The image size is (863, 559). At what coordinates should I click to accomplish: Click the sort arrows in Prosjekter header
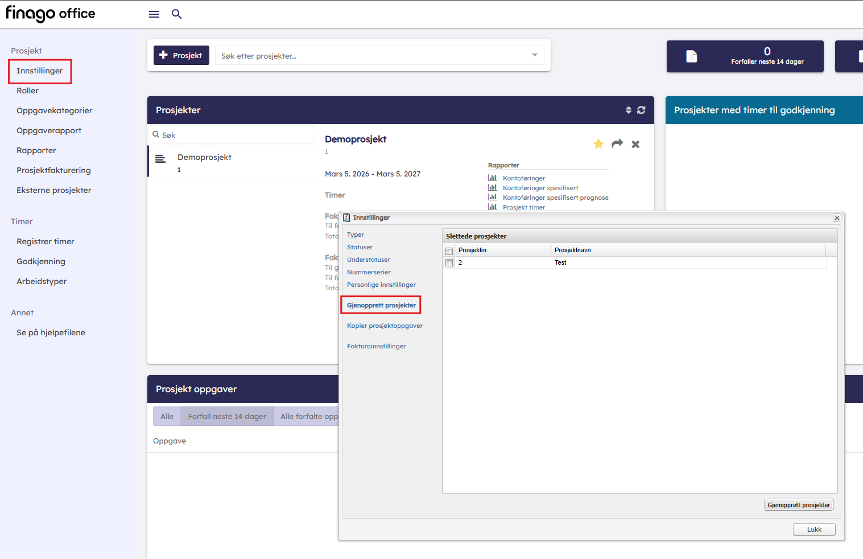click(x=629, y=110)
